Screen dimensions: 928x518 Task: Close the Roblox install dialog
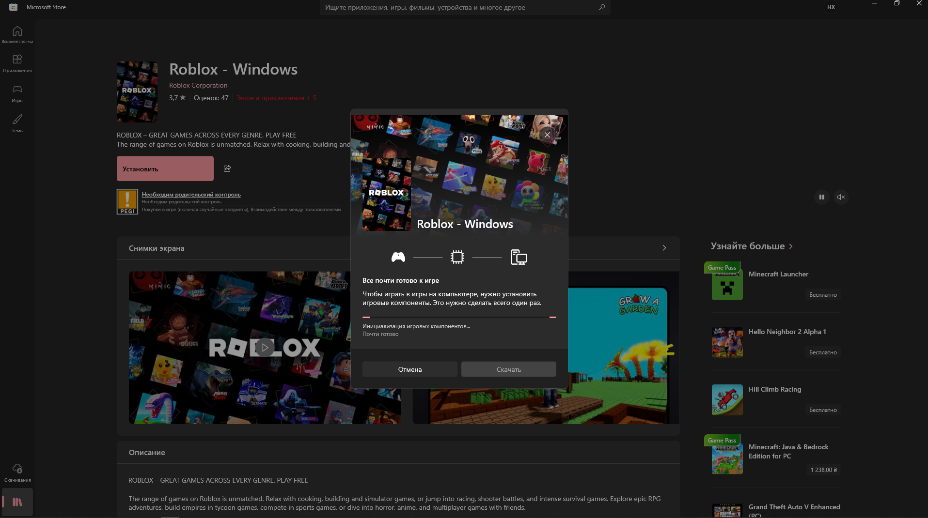click(x=547, y=135)
